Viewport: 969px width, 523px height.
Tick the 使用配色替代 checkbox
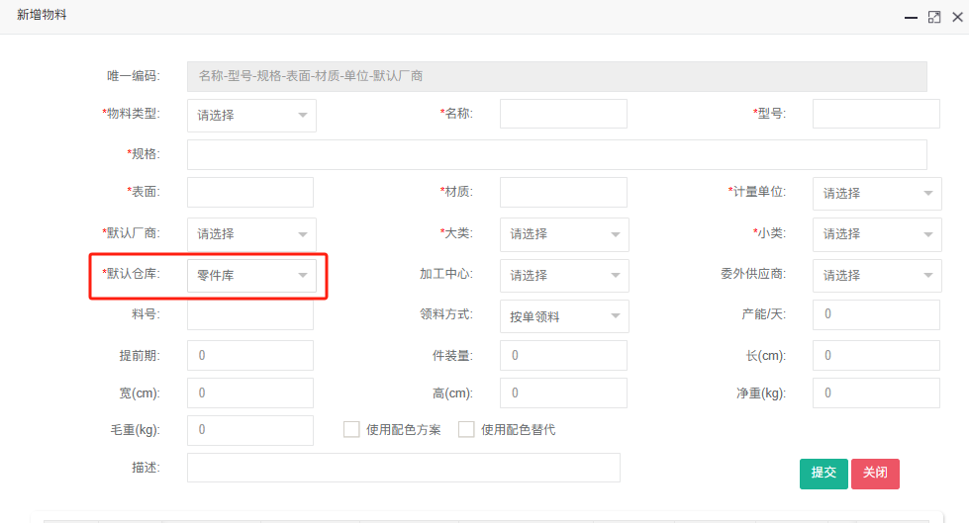(466, 429)
